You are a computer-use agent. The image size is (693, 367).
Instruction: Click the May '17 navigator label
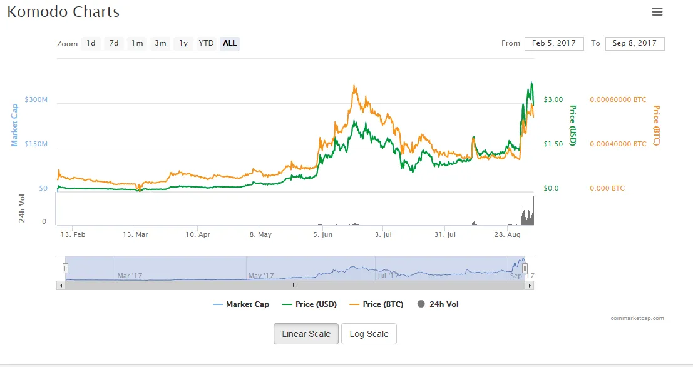coord(261,276)
